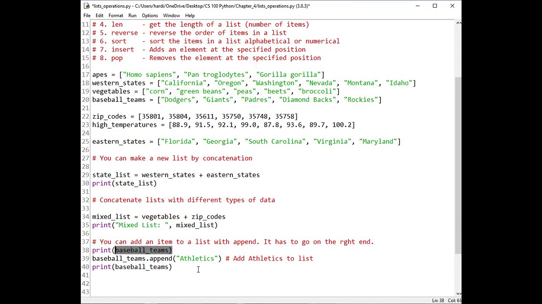The height and width of the screenshot is (304, 542).
Task: Close the lists_operations.py window
Action: [x=452, y=6]
